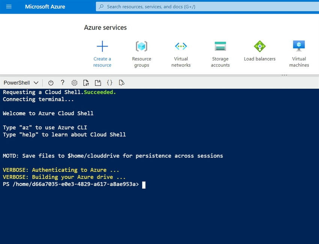Open the PowerShell shell selector dropdown
This screenshot has width=319, height=244.
(21, 83)
